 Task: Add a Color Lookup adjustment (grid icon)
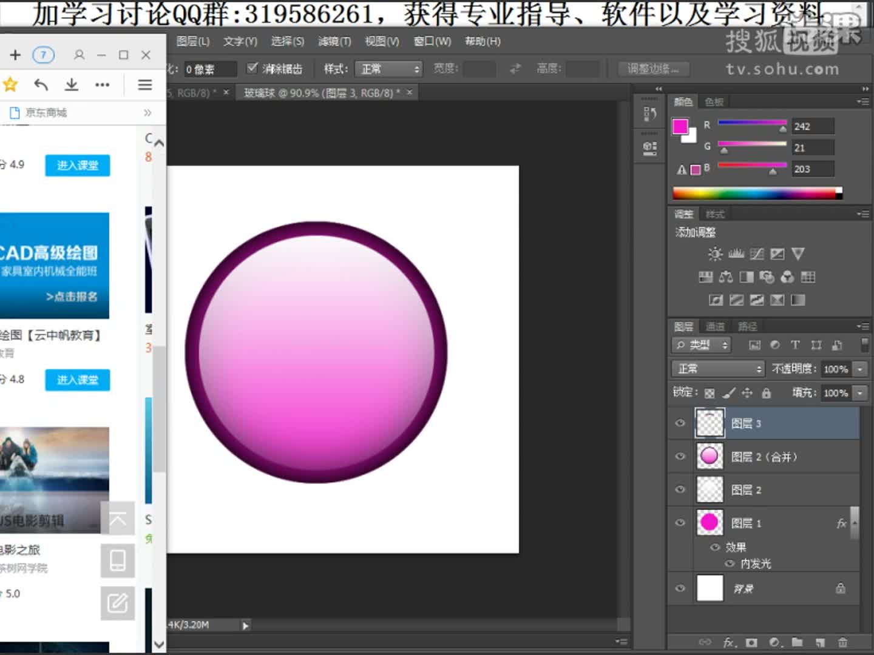[x=808, y=277]
